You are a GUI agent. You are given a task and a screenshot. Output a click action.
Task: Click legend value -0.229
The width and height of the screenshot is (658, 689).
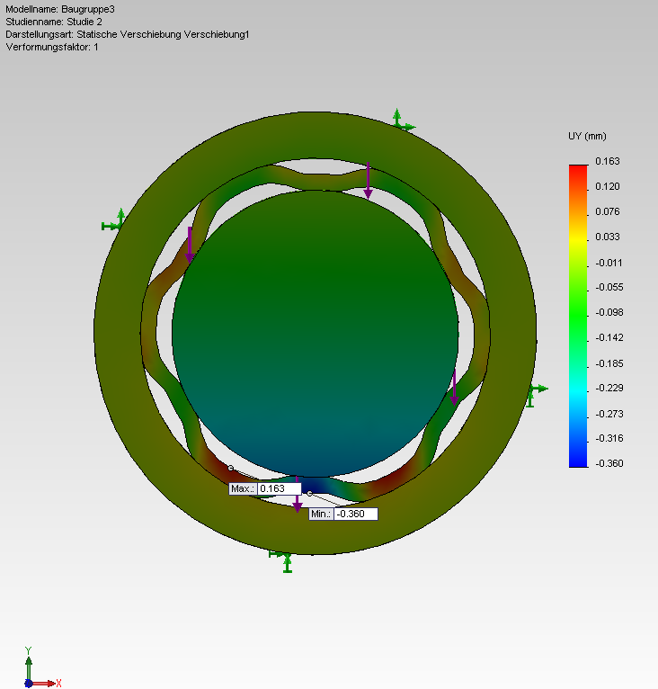tap(609, 388)
